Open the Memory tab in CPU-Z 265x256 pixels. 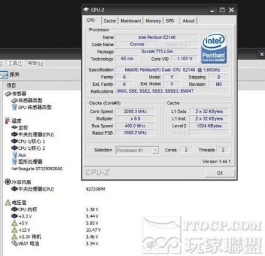[x=153, y=21]
